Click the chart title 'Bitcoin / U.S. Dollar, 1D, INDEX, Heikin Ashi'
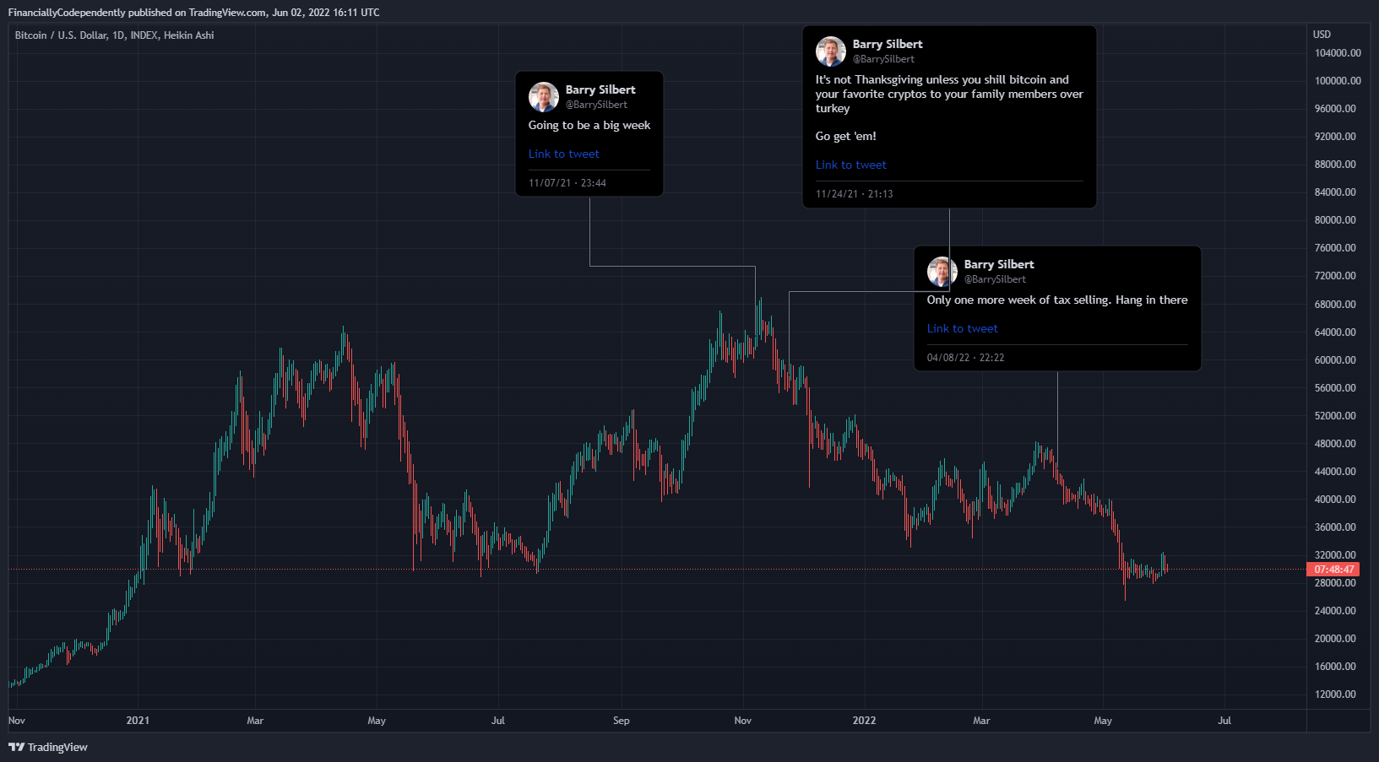This screenshot has height=762, width=1379. 114,35
